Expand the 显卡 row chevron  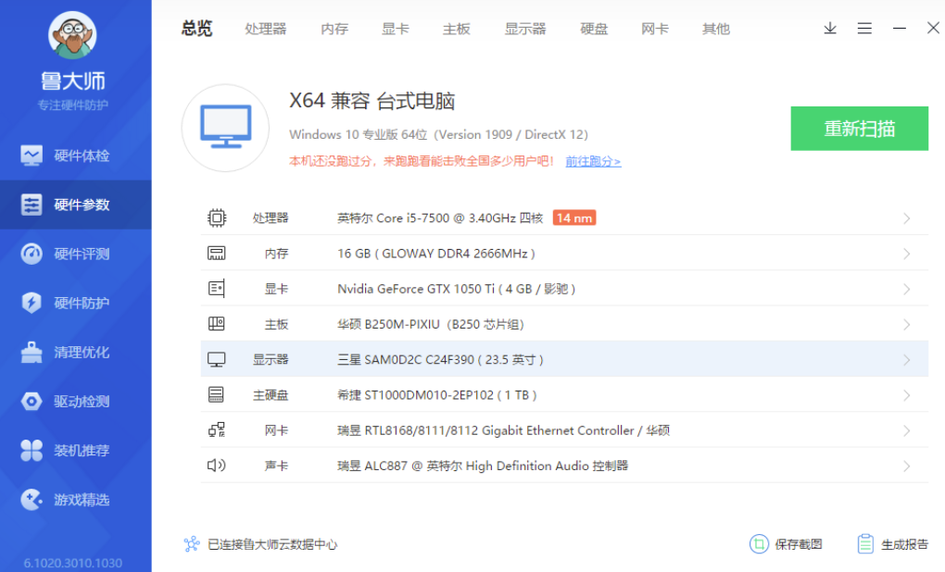906,290
